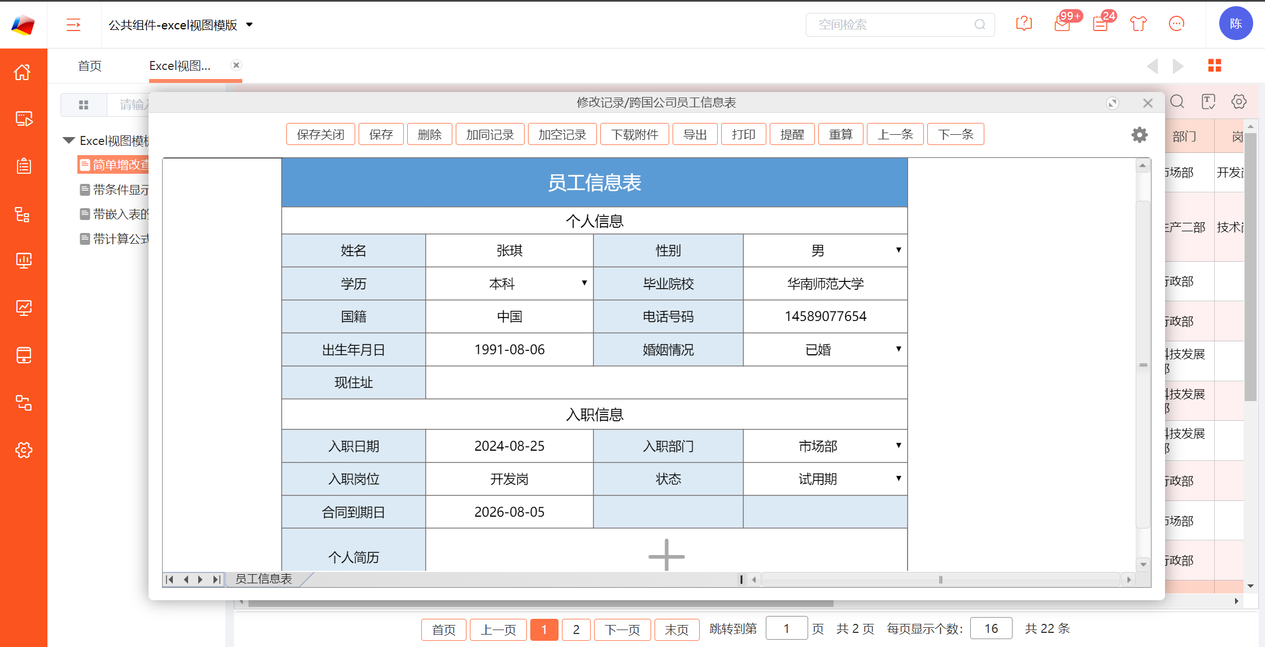Image resolution: width=1265 pixels, height=647 pixels.
Task: Switch to the 首页 tab
Action: click(x=90, y=66)
